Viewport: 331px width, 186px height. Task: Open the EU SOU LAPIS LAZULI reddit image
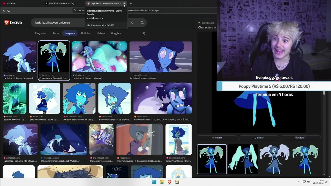point(163,98)
